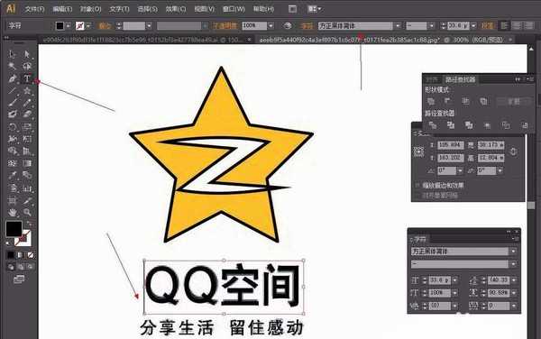Open the font size dropdown in control bar

[x=473, y=26]
